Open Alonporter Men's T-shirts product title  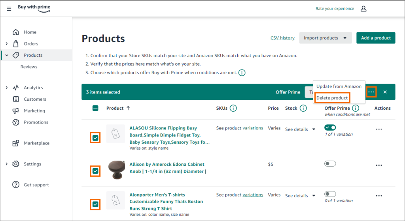tap(166, 202)
